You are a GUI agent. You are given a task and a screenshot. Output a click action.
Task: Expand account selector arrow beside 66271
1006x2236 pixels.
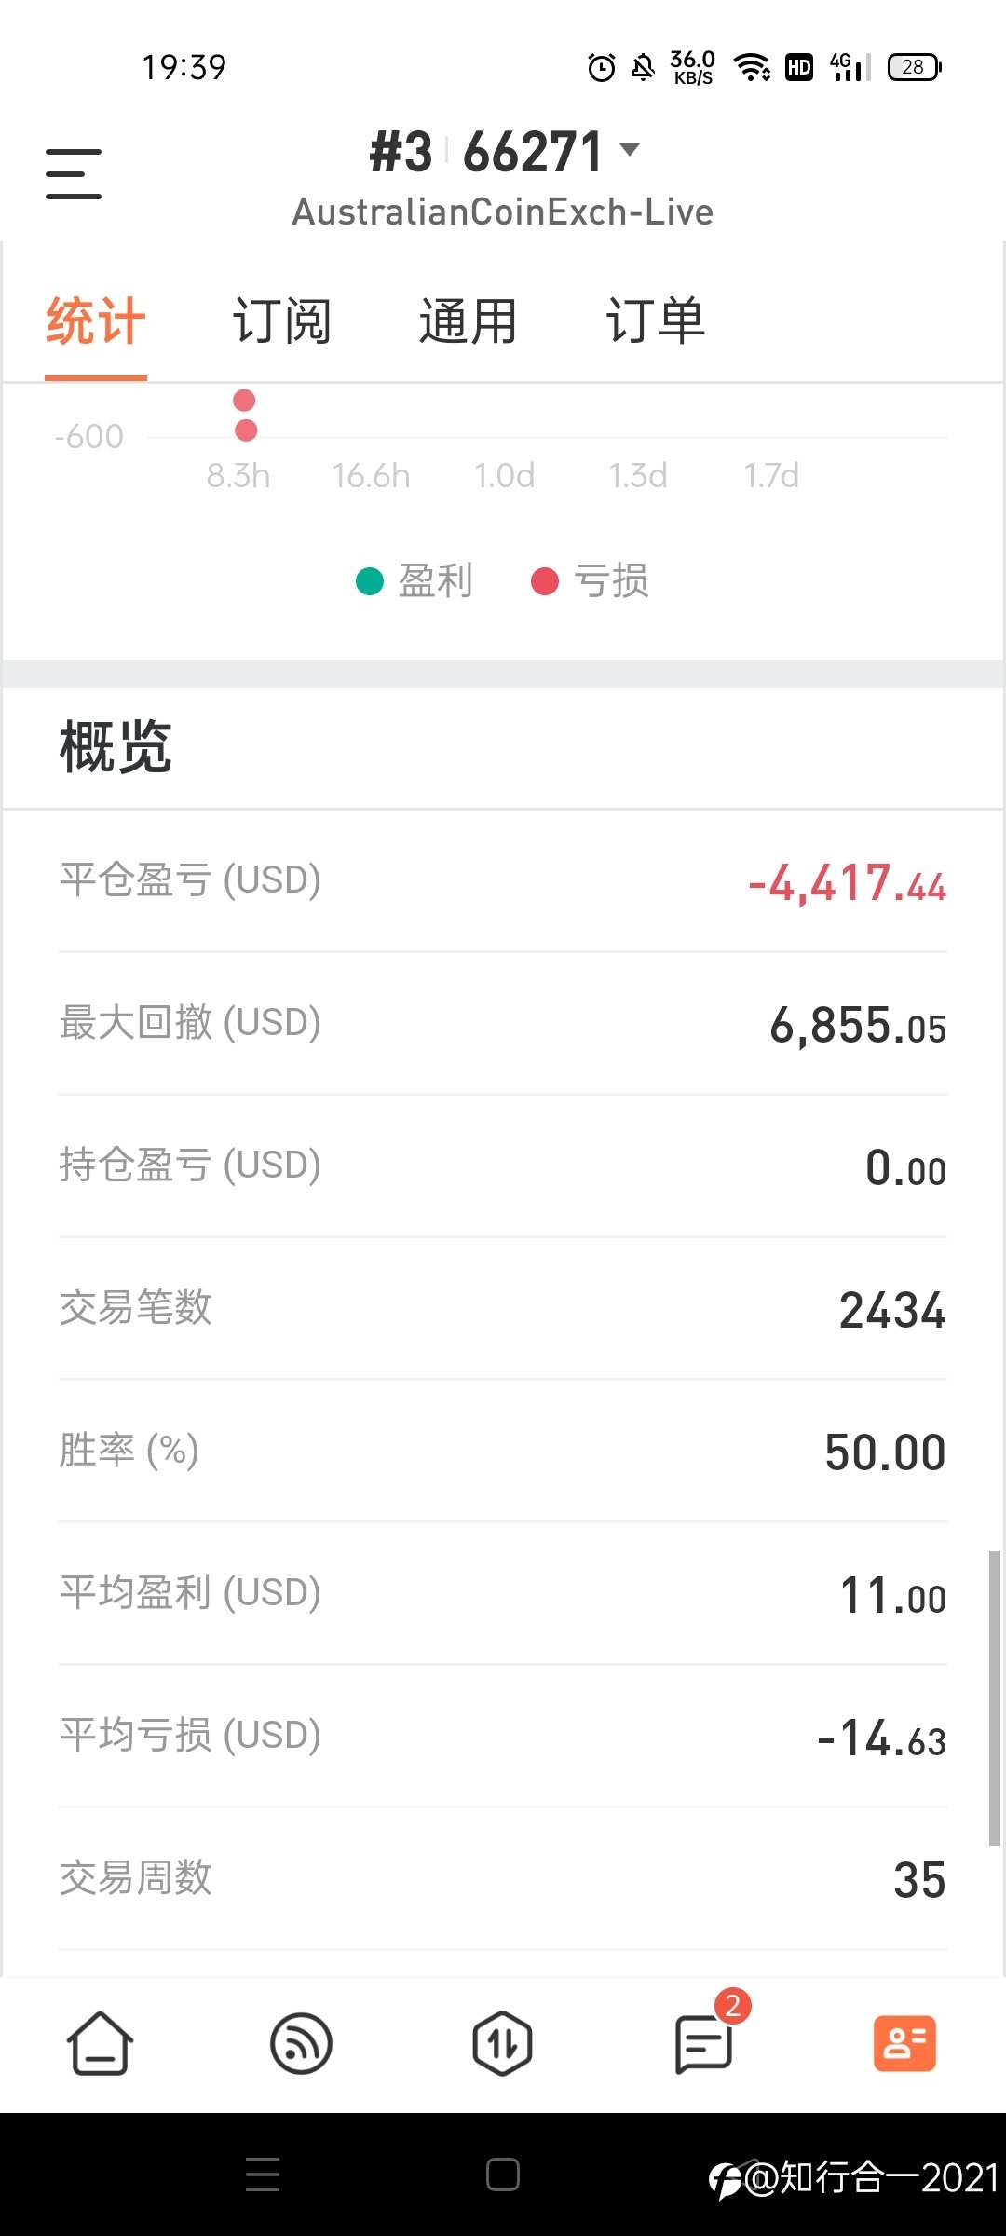point(630,148)
